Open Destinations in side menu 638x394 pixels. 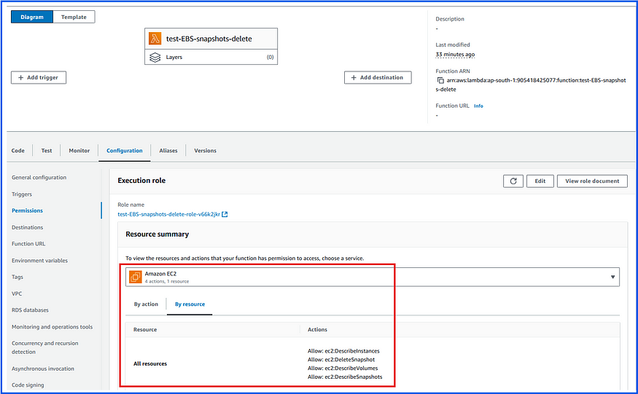27,227
